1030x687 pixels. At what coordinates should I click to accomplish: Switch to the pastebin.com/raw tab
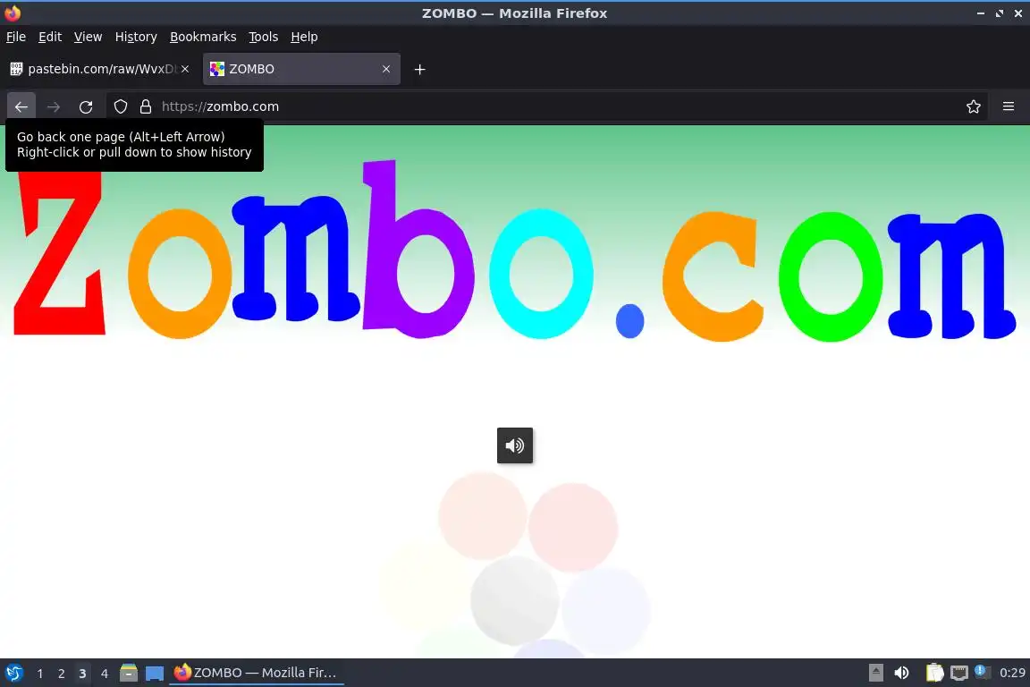[x=100, y=69]
